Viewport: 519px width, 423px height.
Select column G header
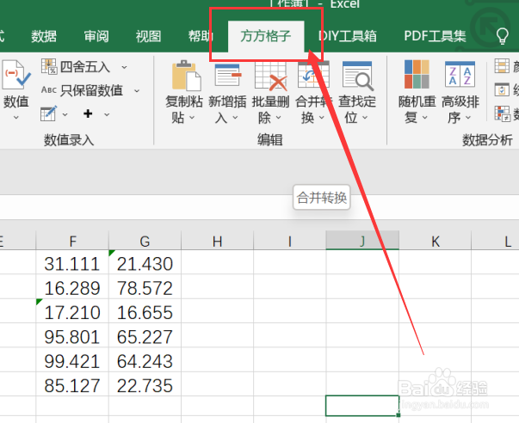click(145, 241)
